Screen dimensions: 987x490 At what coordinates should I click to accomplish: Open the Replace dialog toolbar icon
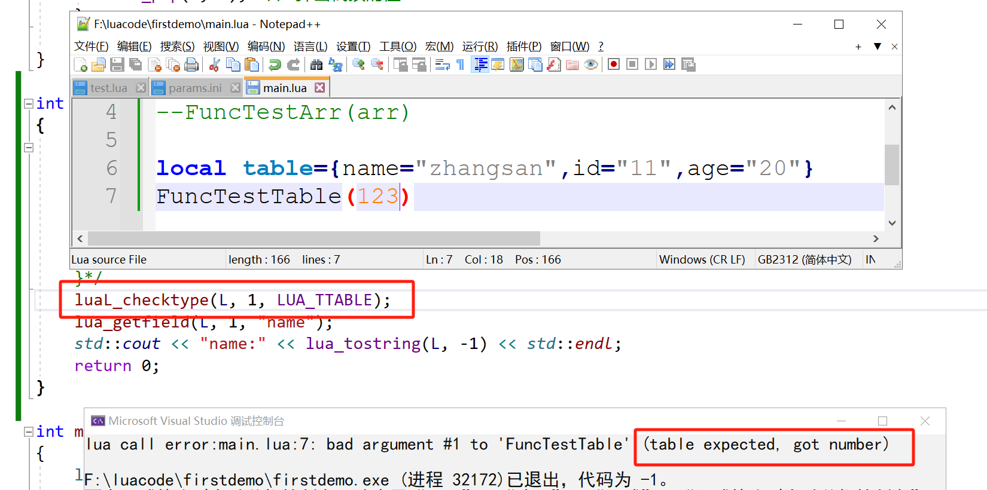click(x=335, y=65)
